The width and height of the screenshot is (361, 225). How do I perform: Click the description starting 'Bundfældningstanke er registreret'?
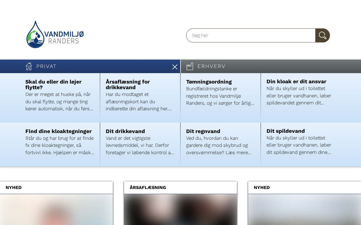pyautogui.click(x=221, y=96)
